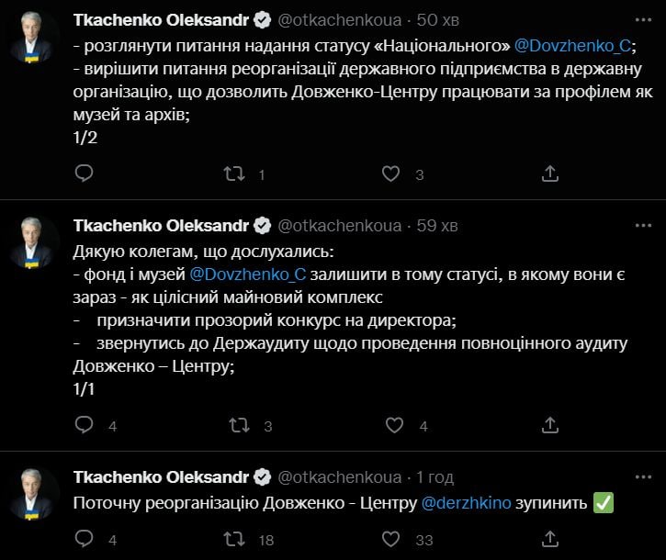Open the '59 хв' tweet timestamp

[x=441, y=225]
